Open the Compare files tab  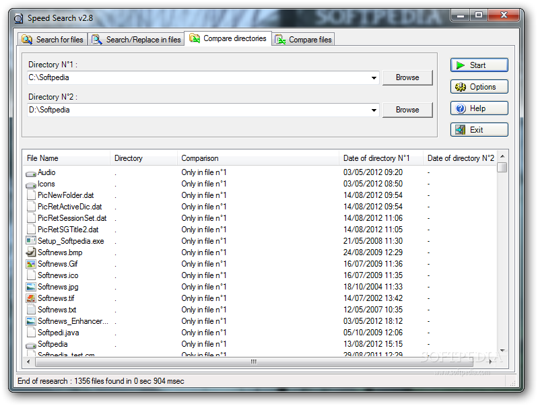click(x=304, y=40)
